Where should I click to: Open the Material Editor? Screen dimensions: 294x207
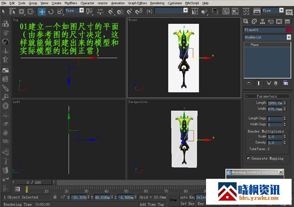pyautogui.click(x=246, y=12)
